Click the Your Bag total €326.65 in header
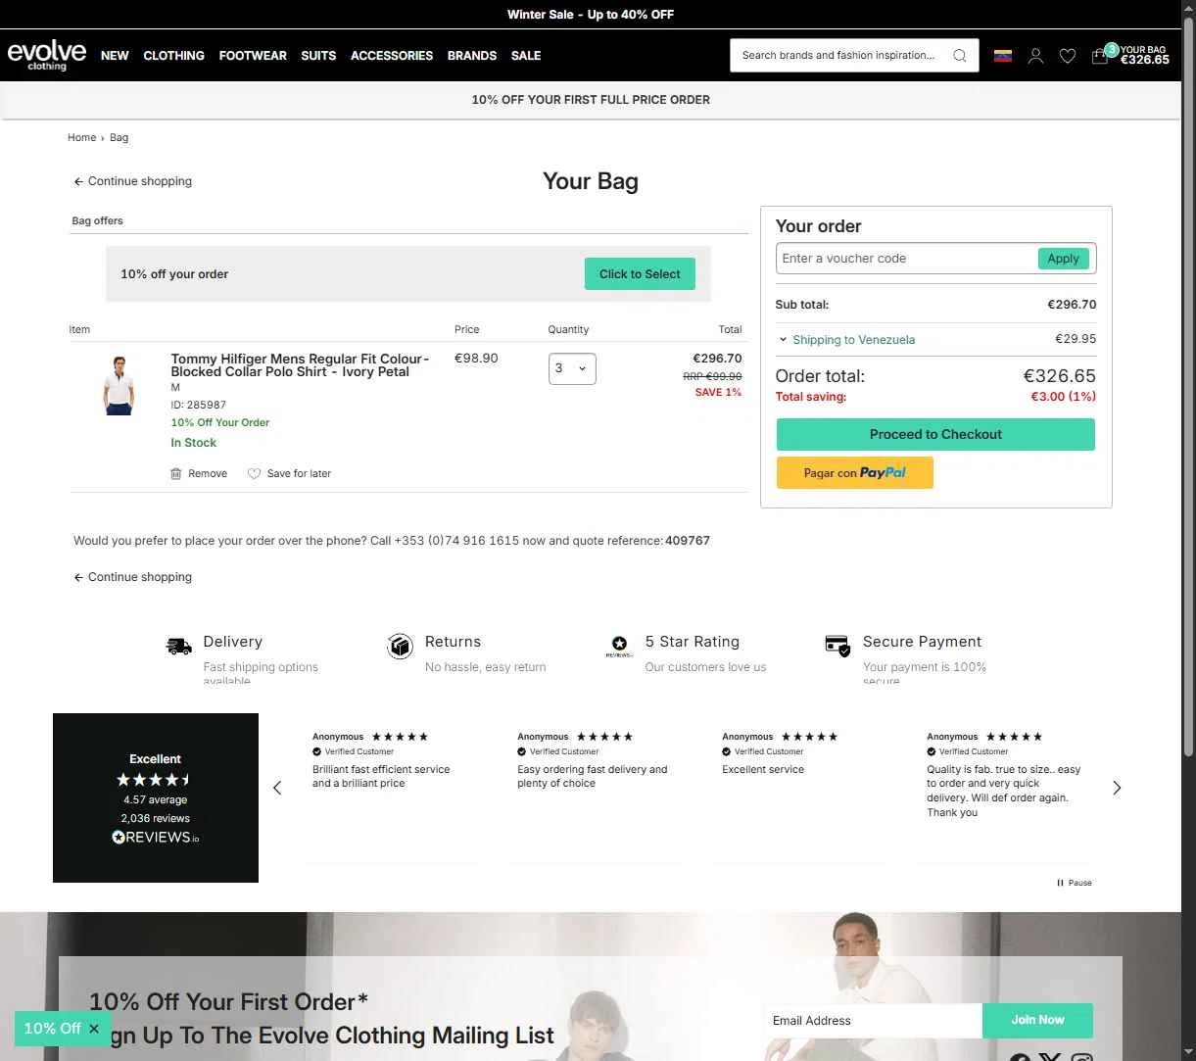 pos(1145,60)
